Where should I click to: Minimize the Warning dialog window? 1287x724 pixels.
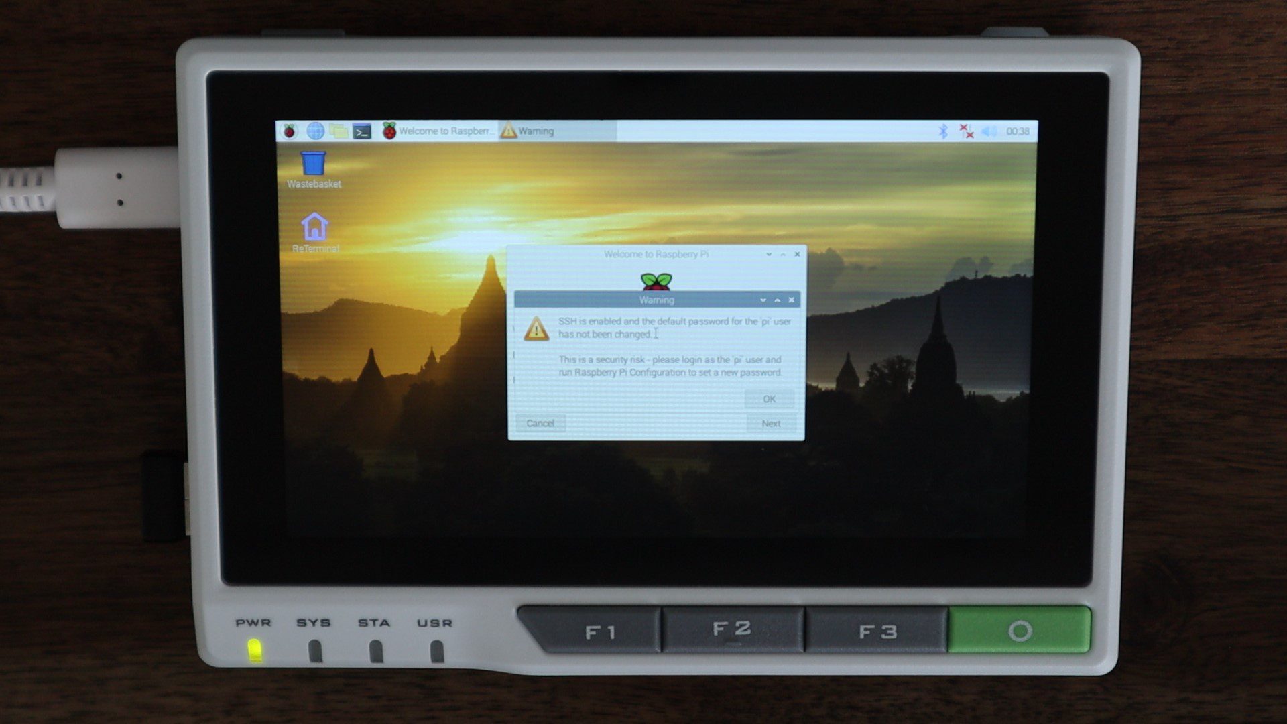(x=763, y=300)
